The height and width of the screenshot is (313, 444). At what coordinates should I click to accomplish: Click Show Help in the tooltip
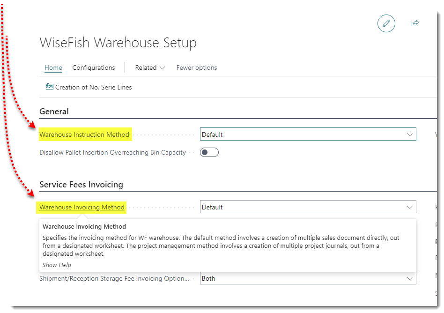[x=57, y=265]
